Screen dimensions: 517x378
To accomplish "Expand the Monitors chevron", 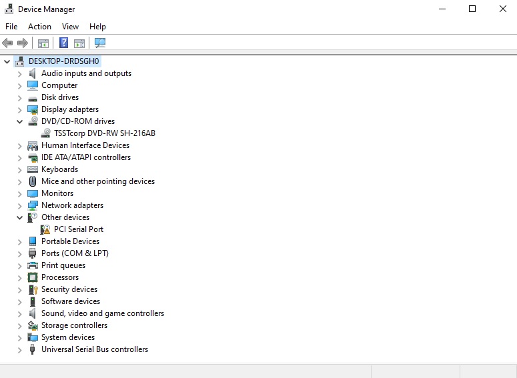I will point(19,194).
